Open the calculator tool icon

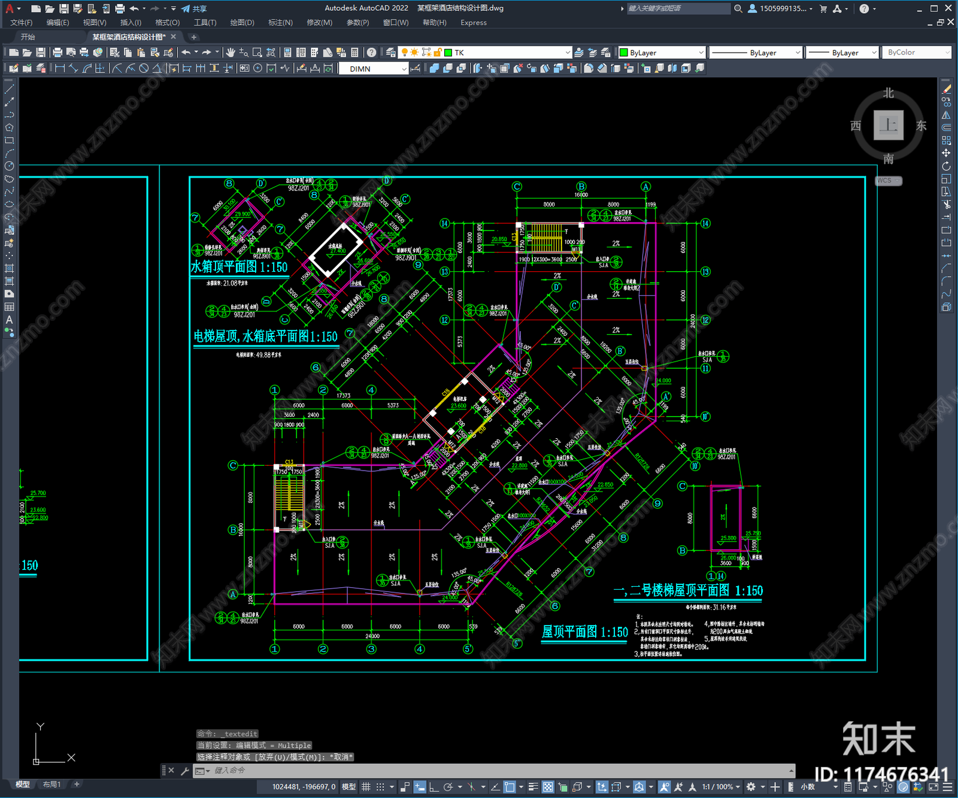coord(354,53)
